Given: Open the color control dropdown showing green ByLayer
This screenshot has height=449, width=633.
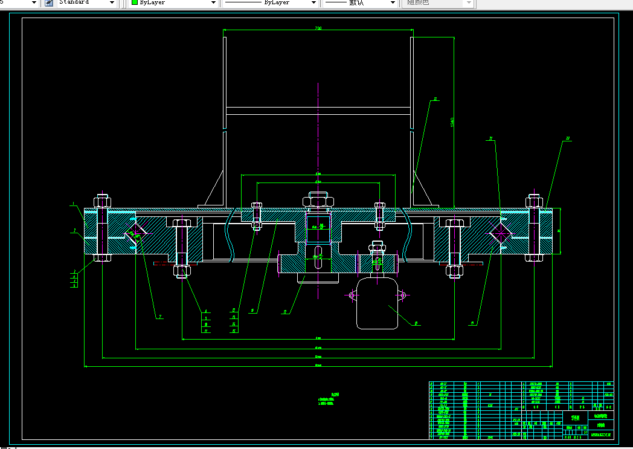Looking at the screenshot, I should pos(173,3).
